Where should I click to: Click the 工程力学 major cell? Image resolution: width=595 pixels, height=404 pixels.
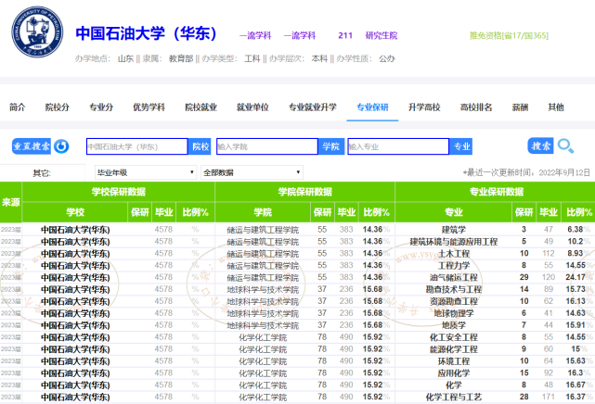pos(454,265)
